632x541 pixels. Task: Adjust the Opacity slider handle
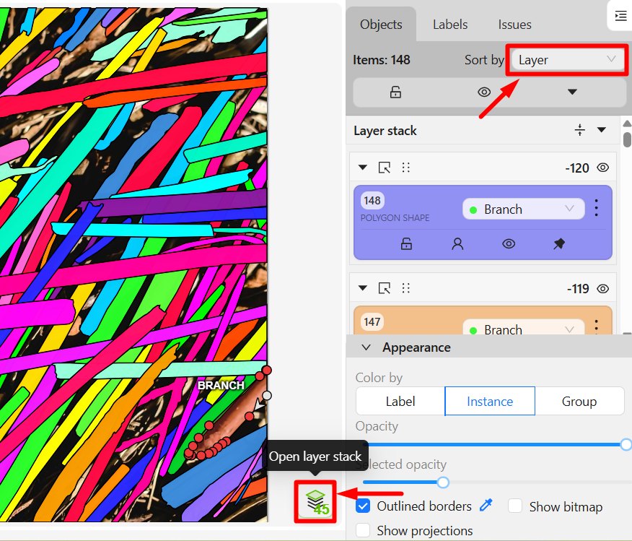click(626, 445)
